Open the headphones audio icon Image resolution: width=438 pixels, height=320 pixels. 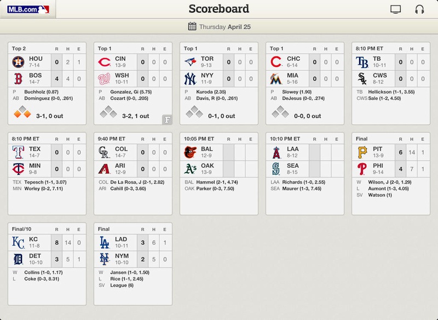[419, 9]
